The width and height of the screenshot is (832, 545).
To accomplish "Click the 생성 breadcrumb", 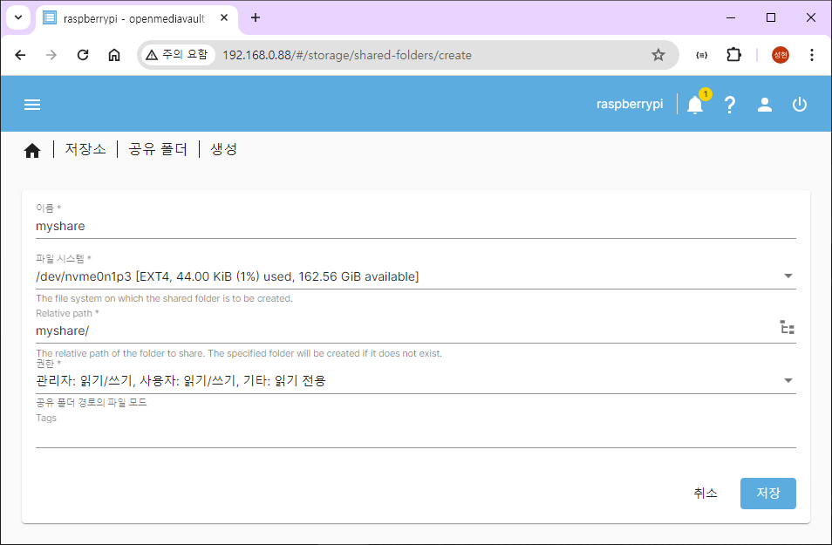I will click(223, 150).
